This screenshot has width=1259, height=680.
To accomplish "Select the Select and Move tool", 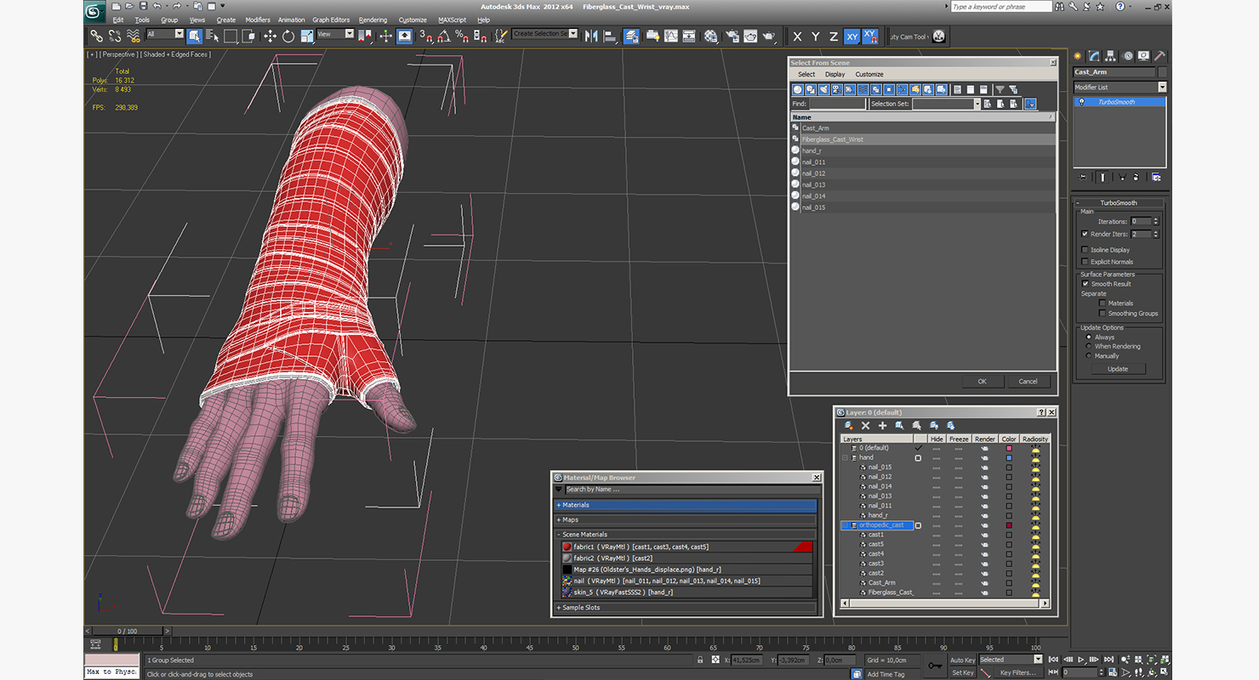I will coord(270,36).
